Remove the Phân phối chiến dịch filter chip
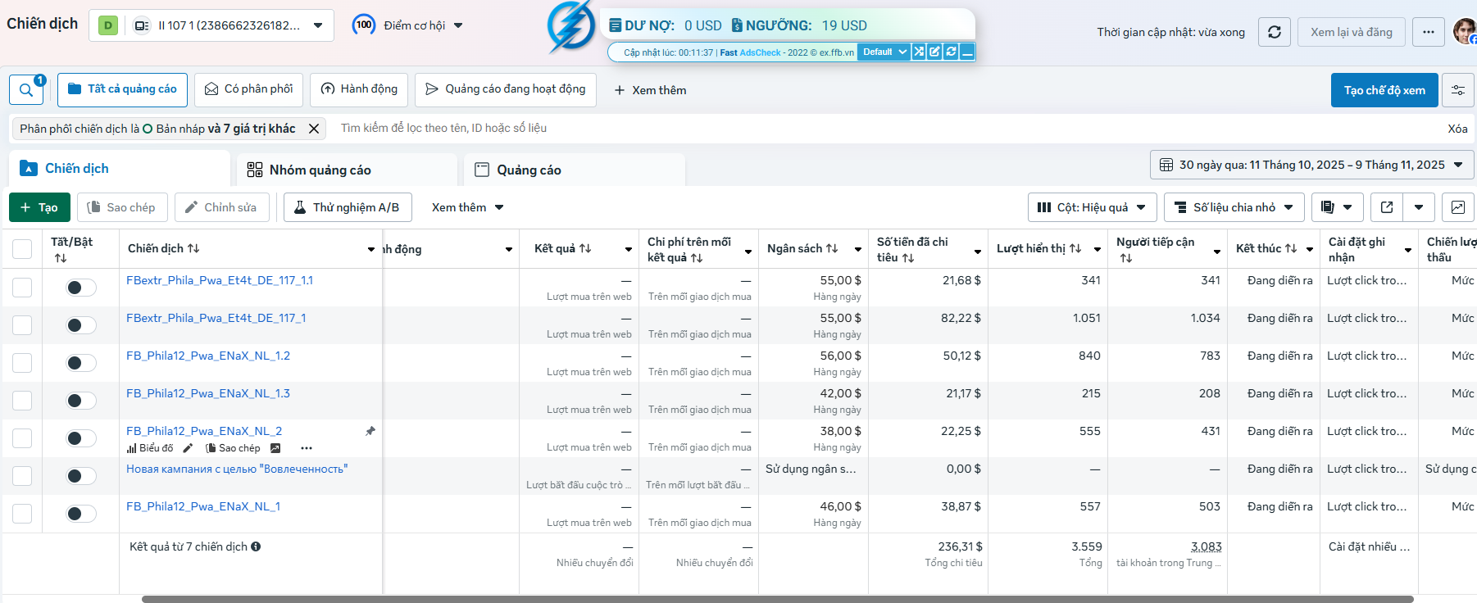 tap(314, 129)
